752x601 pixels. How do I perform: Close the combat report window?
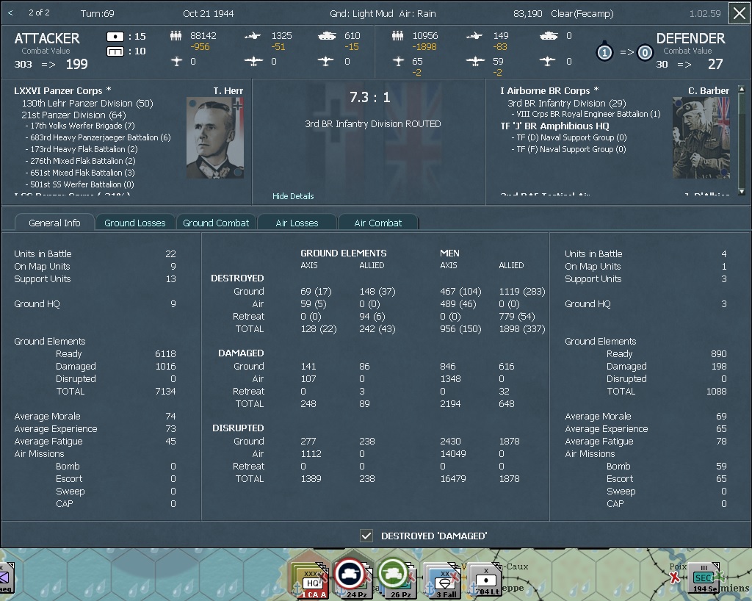tap(740, 13)
